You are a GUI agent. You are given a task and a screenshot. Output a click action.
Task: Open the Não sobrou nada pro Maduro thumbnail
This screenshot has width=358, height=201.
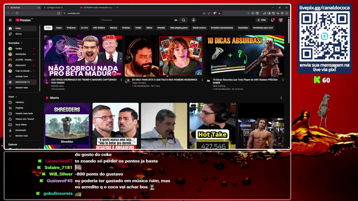83,56
